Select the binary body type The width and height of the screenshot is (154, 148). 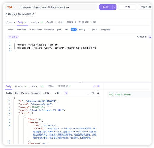(82, 30)
